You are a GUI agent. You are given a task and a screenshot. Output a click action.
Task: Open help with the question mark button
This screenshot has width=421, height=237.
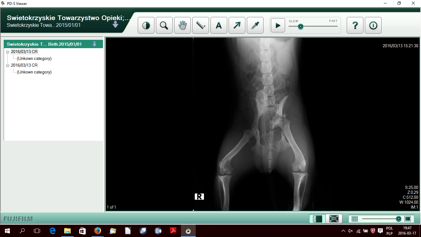click(x=355, y=25)
